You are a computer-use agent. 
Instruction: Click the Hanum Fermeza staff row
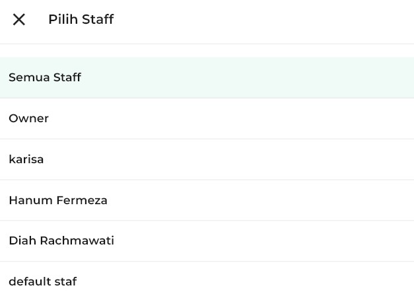click(207, 200)
